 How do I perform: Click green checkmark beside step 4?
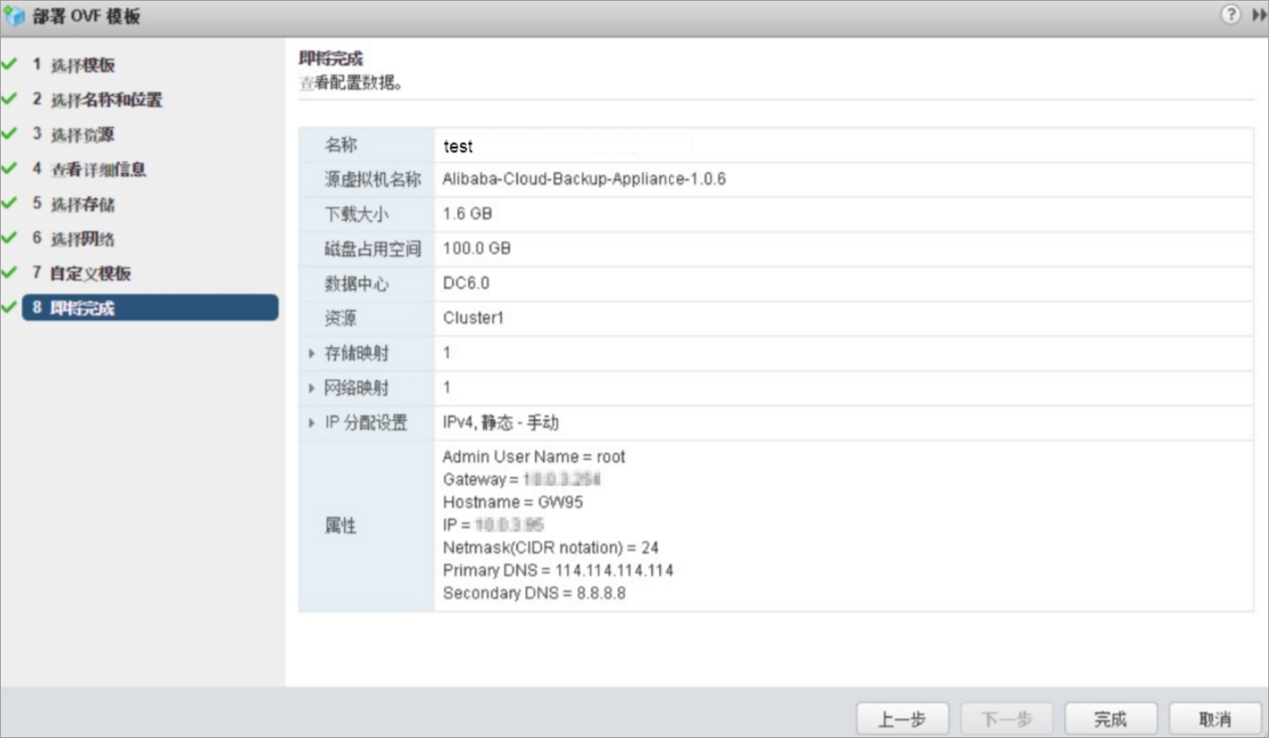click(x=10, y=168)
